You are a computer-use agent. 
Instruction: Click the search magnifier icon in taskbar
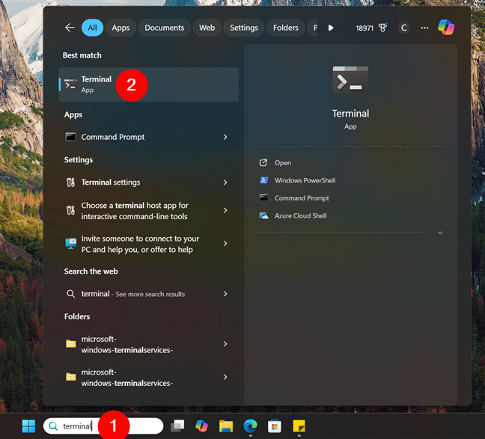click(53, 426)
